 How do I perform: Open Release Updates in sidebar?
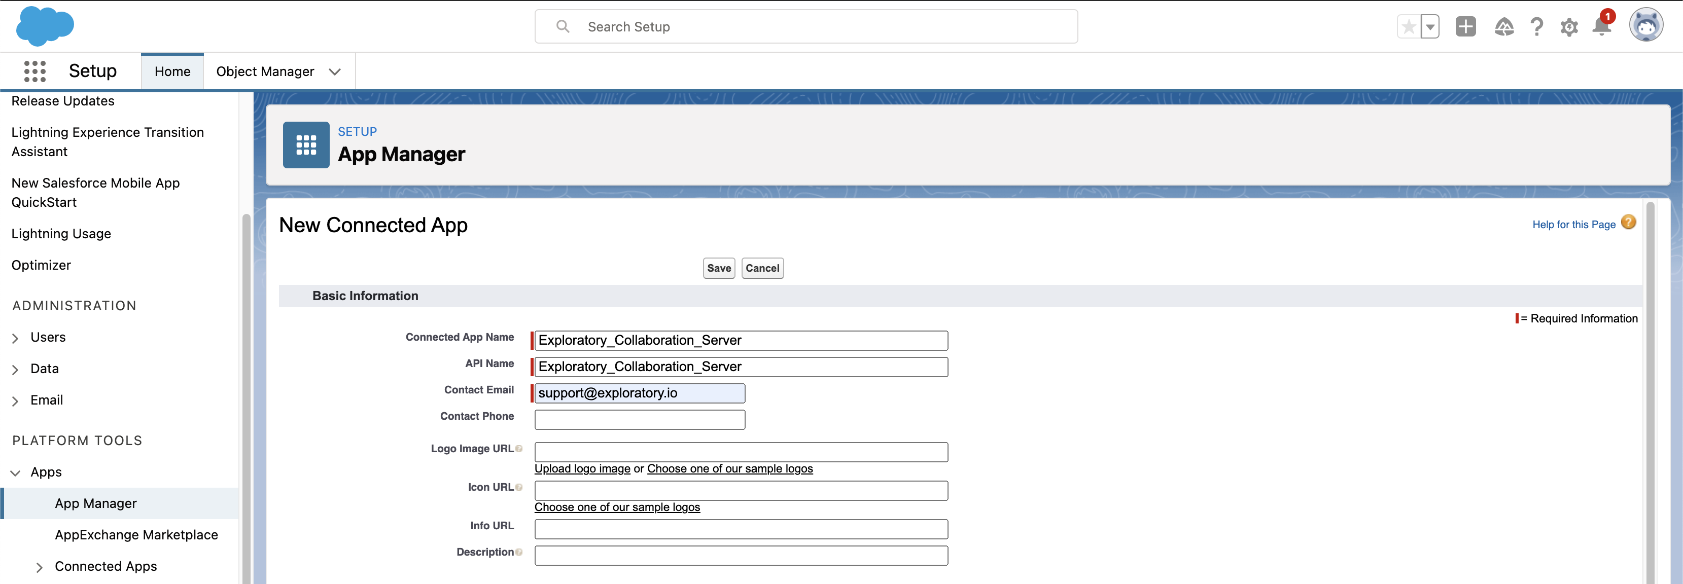pos(63,100)
